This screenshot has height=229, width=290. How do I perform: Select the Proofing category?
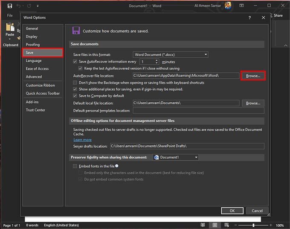point(43,45)
